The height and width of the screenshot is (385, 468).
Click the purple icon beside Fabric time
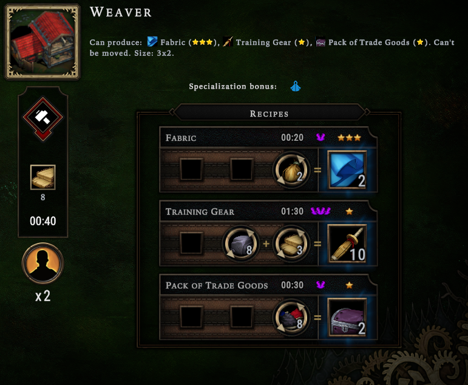point(320,137)
